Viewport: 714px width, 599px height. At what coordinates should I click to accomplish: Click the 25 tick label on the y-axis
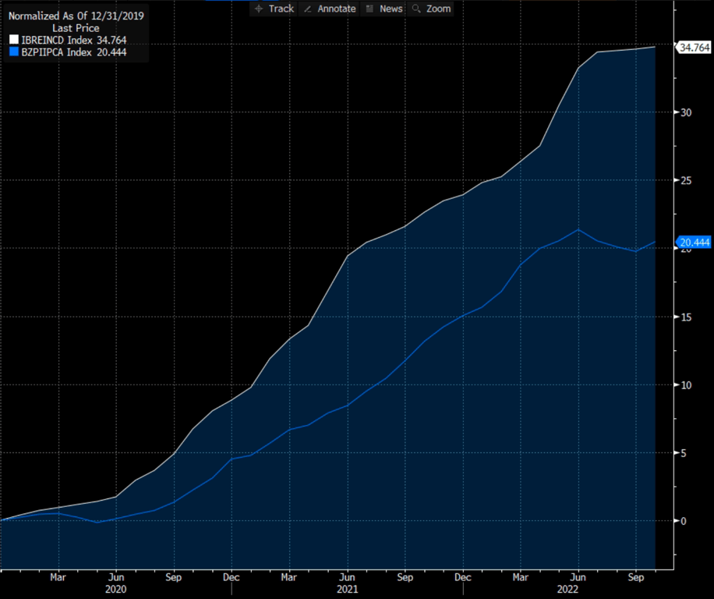click(x=686, y=181)
